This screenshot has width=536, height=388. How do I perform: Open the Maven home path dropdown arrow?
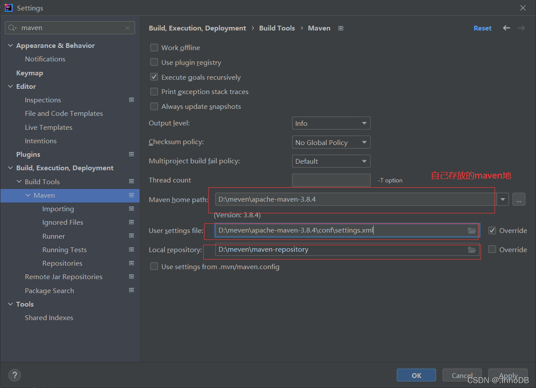(x=503, y=199)
